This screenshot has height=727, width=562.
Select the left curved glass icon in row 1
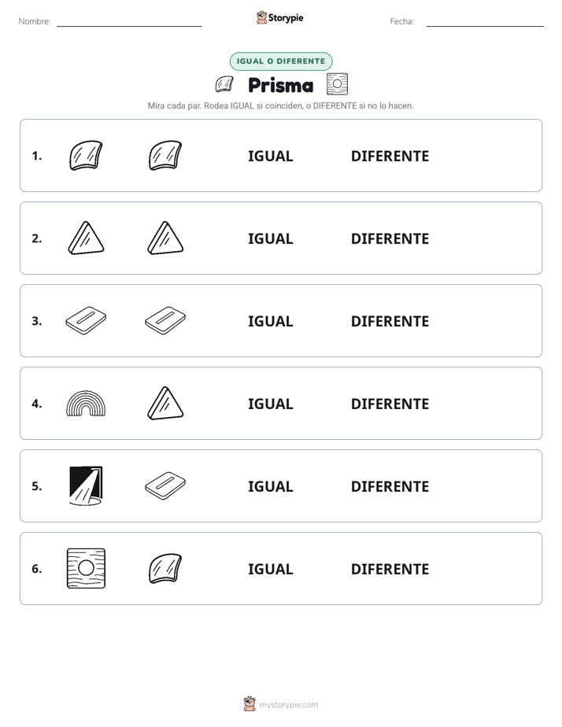pos(86,155)
